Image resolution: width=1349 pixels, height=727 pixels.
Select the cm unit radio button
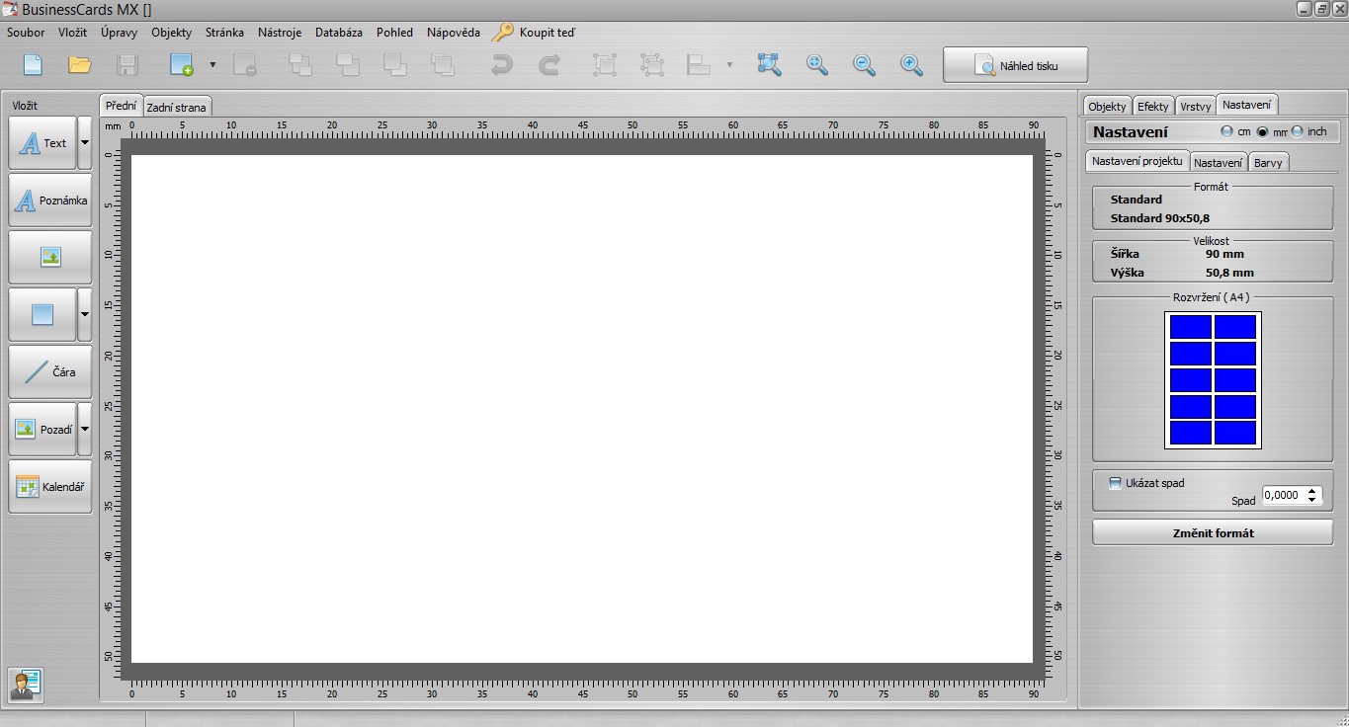coord(1227,131)
